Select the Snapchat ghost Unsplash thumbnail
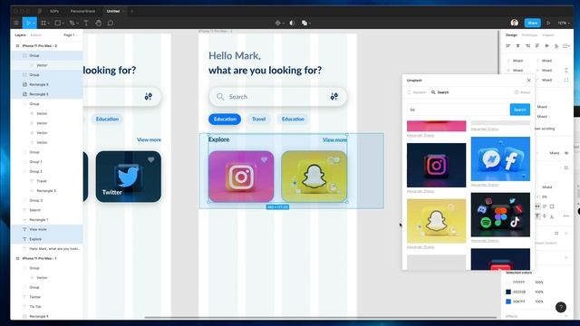 pos(437,221)
